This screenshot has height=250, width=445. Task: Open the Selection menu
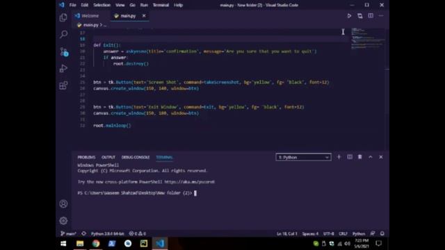102,5
